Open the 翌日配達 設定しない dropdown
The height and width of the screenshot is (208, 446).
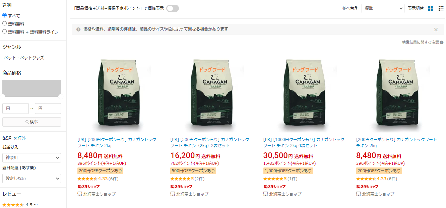(x=31, y=179)
